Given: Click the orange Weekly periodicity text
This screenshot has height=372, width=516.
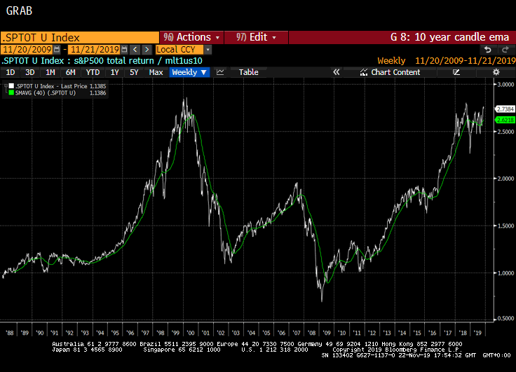Looking at the screenshot, I should (x=391, y=61).
